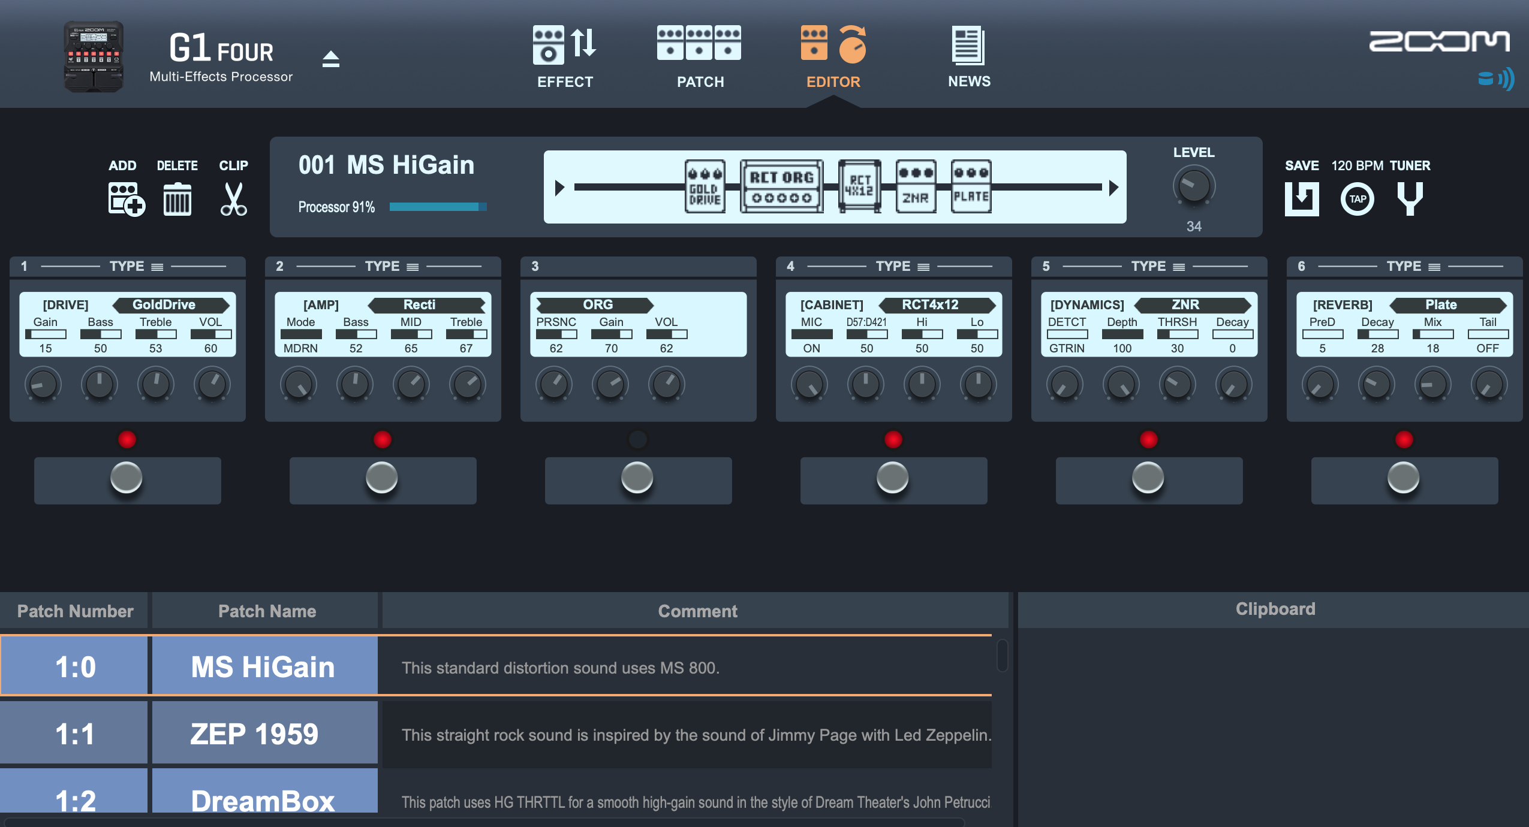This screenshot has width=1529, height=827.
Task: Click the MS 800 distortion comment text
Action: pos(560,668)
